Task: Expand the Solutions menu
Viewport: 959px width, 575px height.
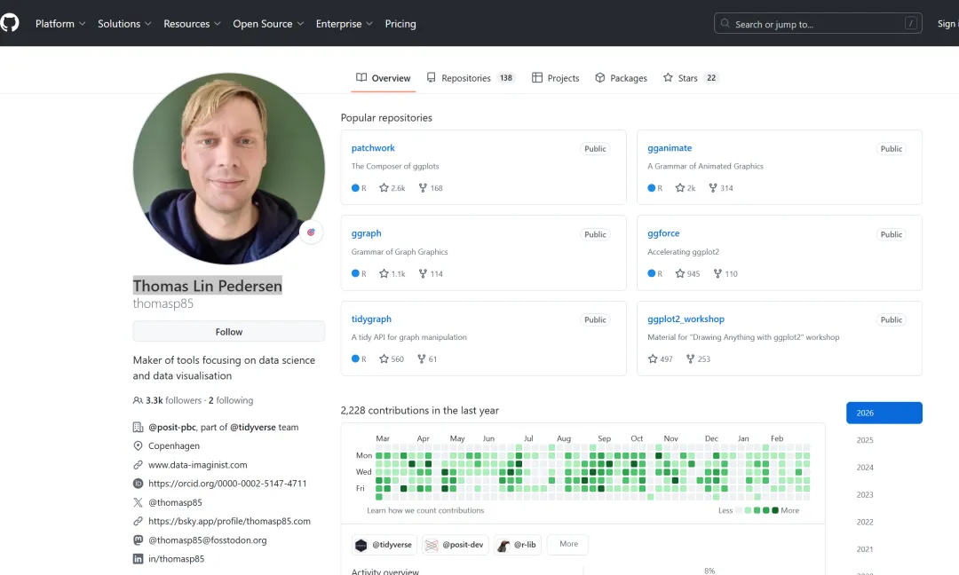Action: coord(124,23)
